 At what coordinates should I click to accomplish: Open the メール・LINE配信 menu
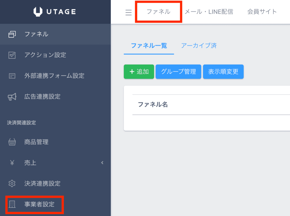[209, 12]
